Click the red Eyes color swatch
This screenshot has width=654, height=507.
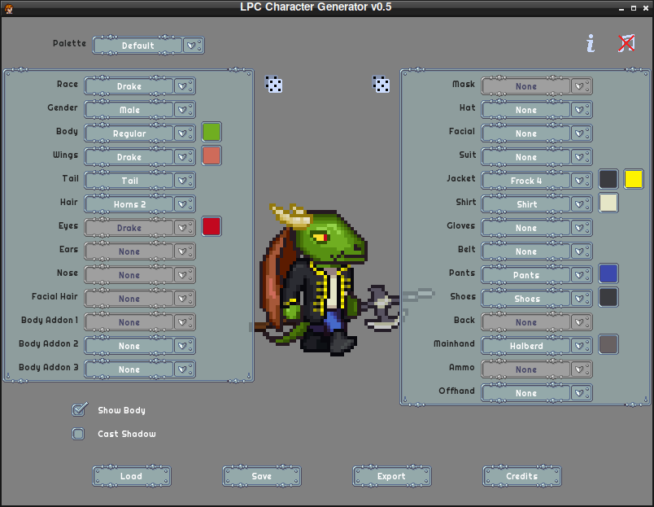[211, 226]
